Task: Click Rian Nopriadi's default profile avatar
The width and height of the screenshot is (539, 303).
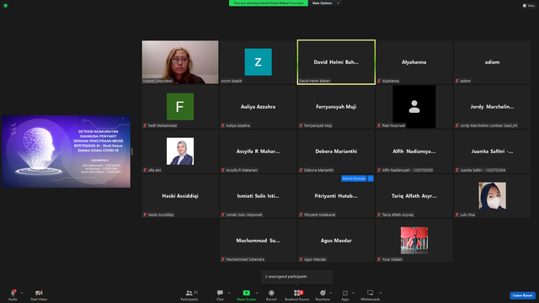Action: (x=414, y=107)
